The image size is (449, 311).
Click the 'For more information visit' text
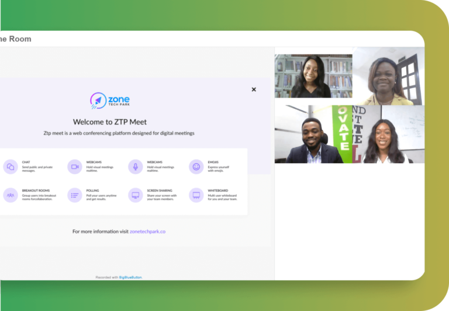tap(100, 231)
